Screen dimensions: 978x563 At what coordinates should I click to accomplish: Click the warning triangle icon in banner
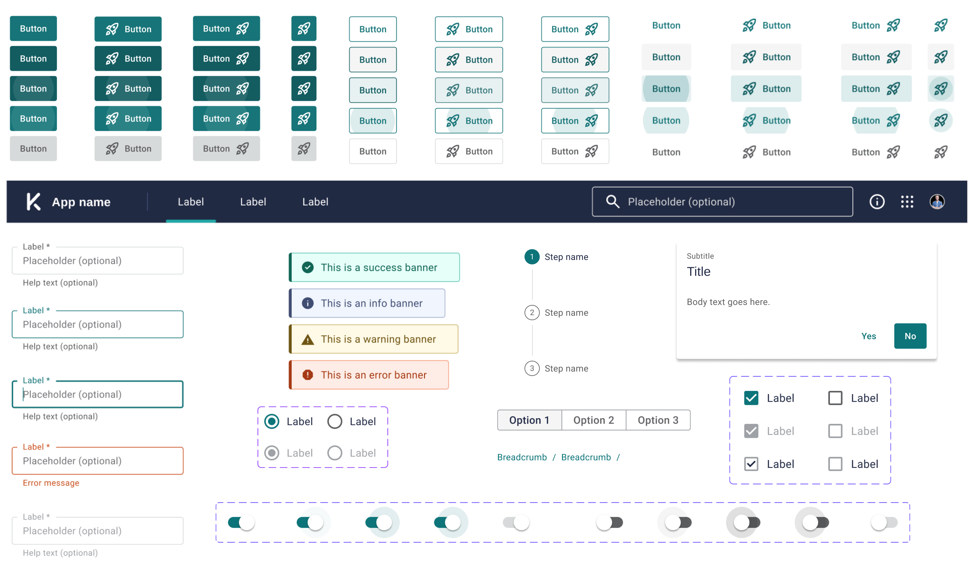point(307,340)
